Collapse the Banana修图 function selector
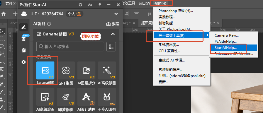 coord(113,34)
